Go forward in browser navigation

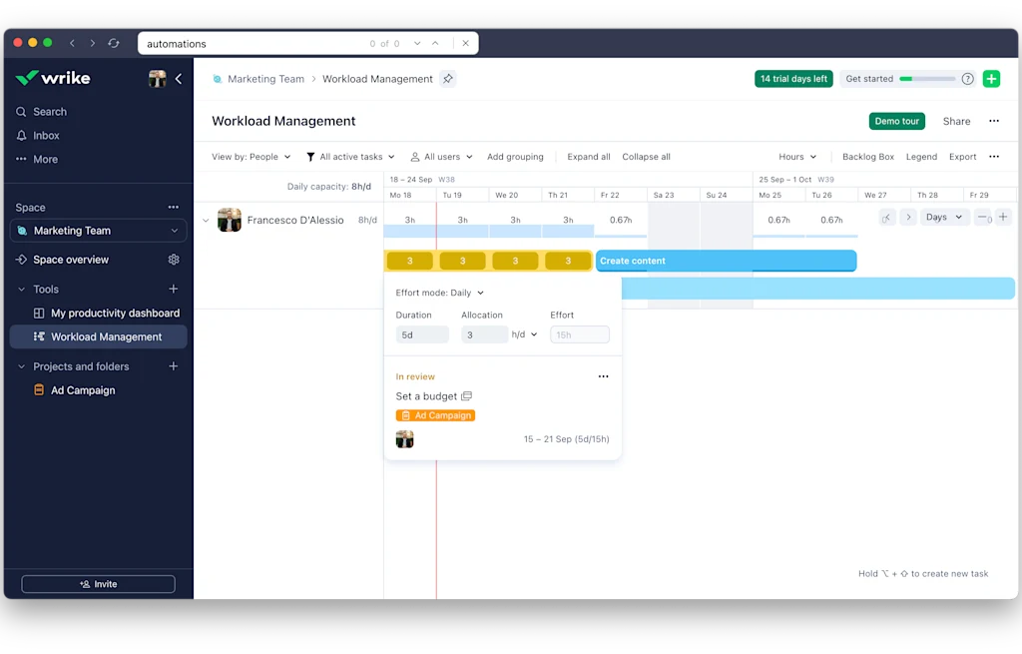(x=93, y=43)
